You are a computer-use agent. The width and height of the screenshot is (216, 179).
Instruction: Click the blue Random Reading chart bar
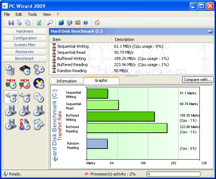tap(97, 144)
